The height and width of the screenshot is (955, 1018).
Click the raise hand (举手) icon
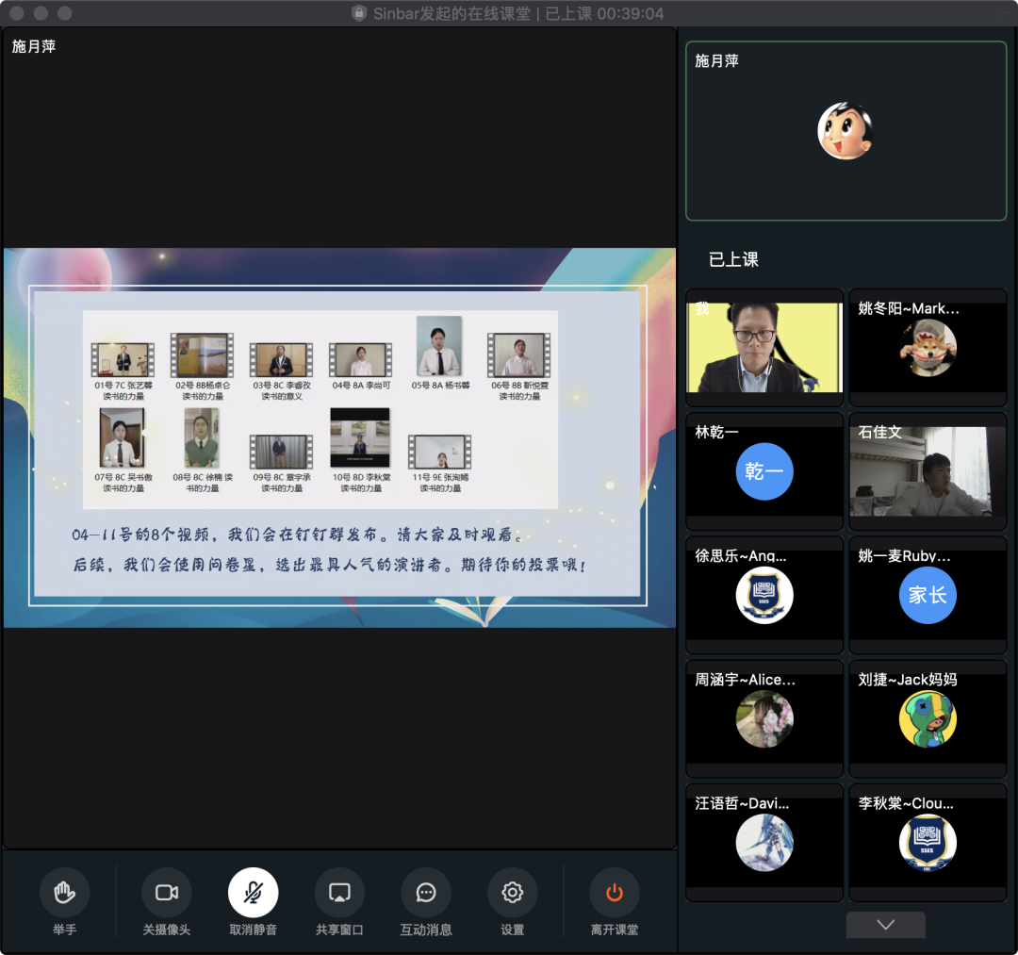click(64, 892)
